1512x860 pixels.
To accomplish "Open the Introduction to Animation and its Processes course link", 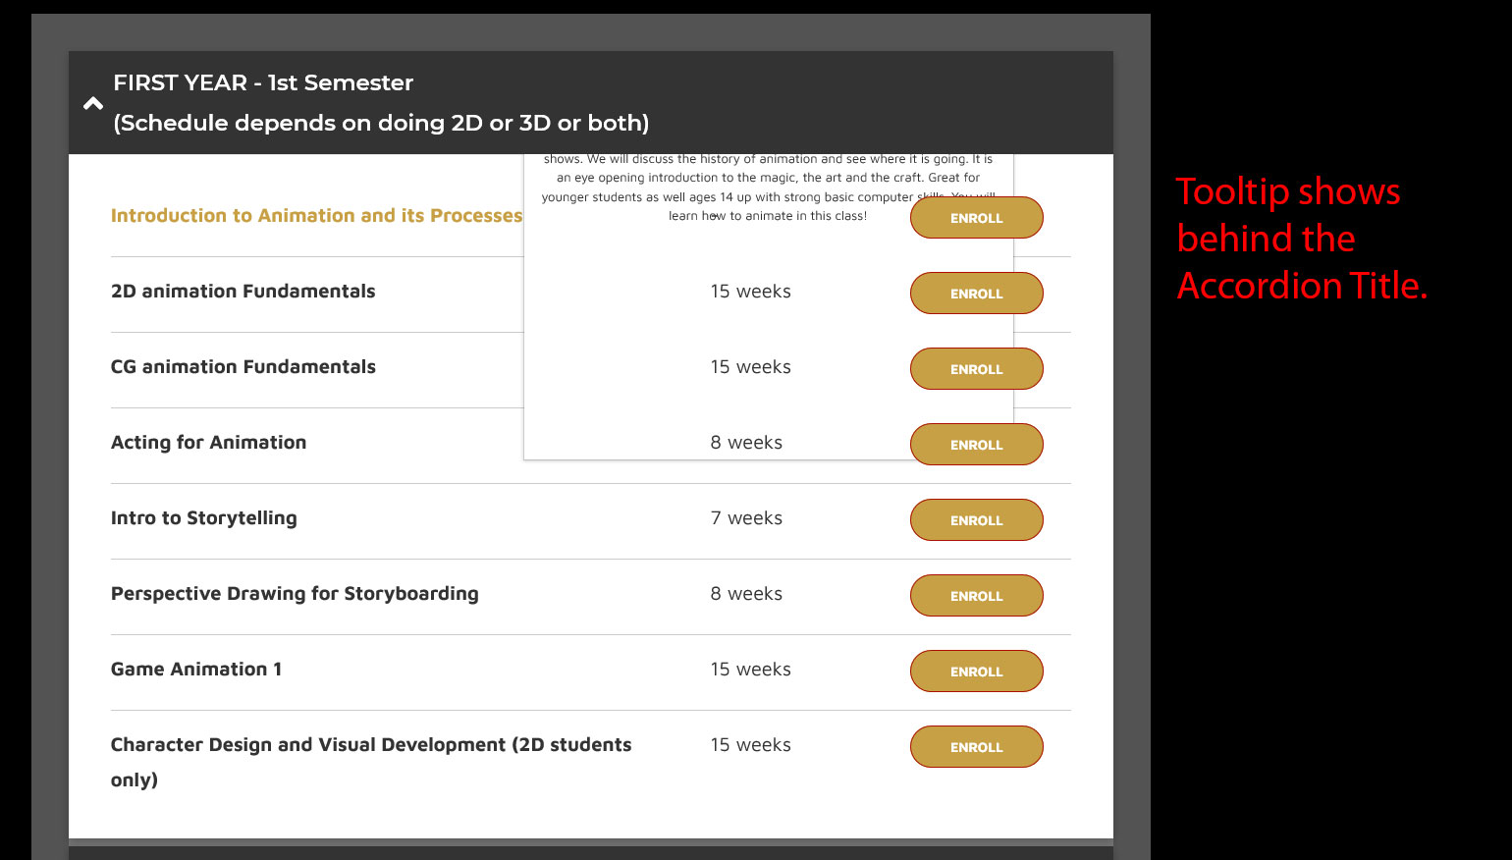I will pos(316,216).
